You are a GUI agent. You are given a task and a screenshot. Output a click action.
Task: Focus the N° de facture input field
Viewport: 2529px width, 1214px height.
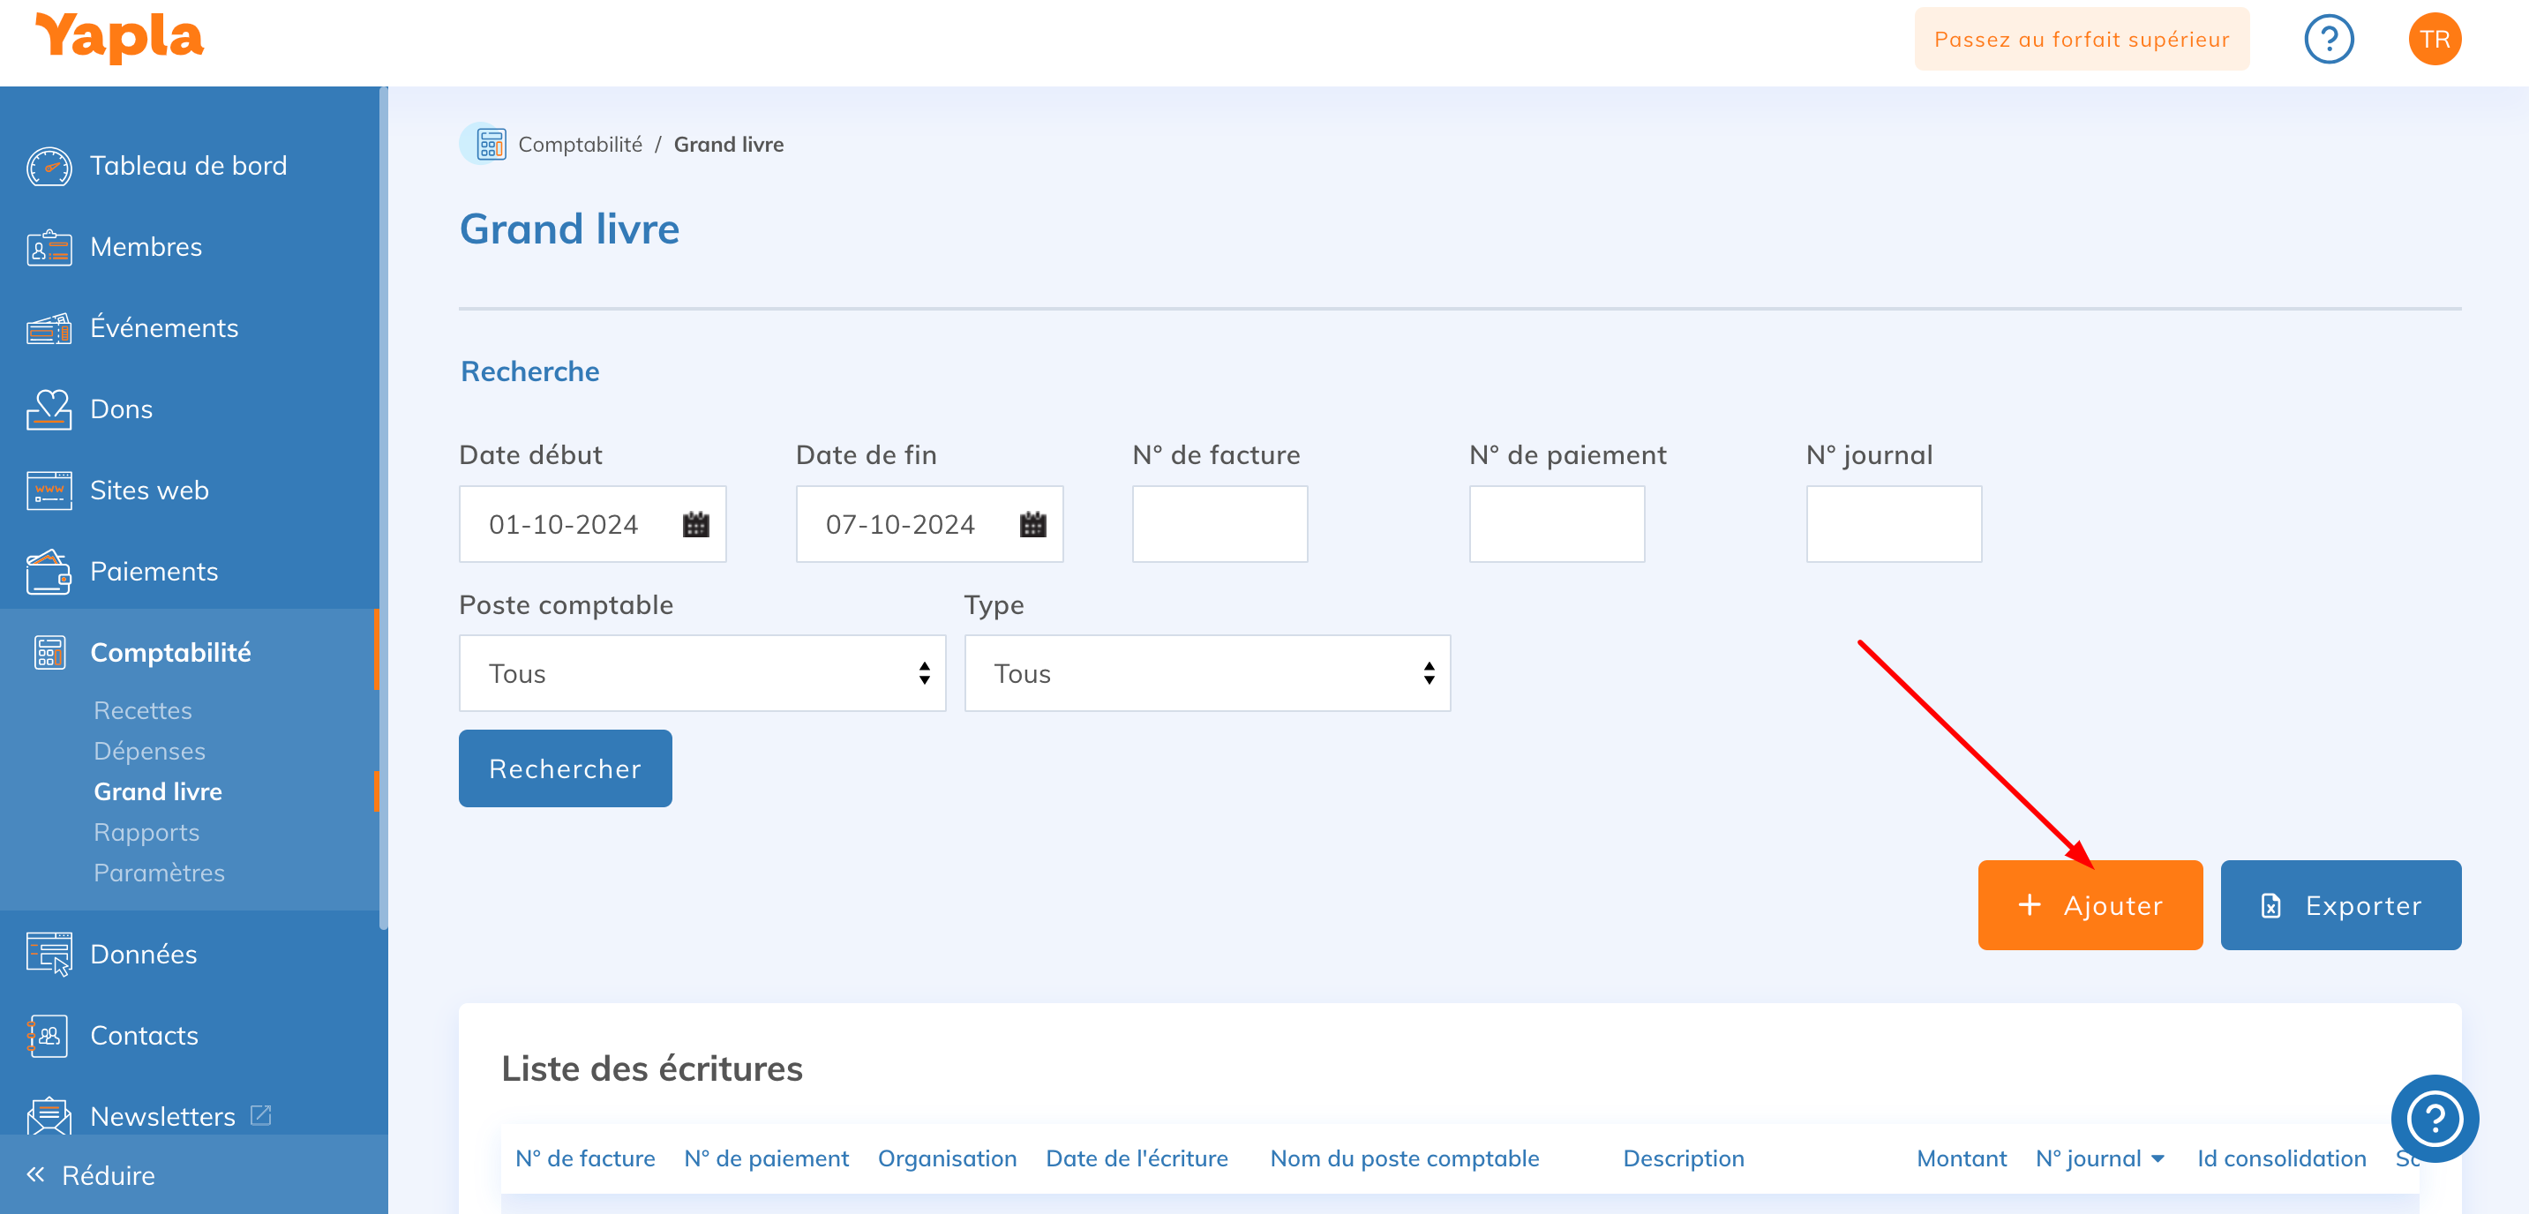pos(1219,524)
